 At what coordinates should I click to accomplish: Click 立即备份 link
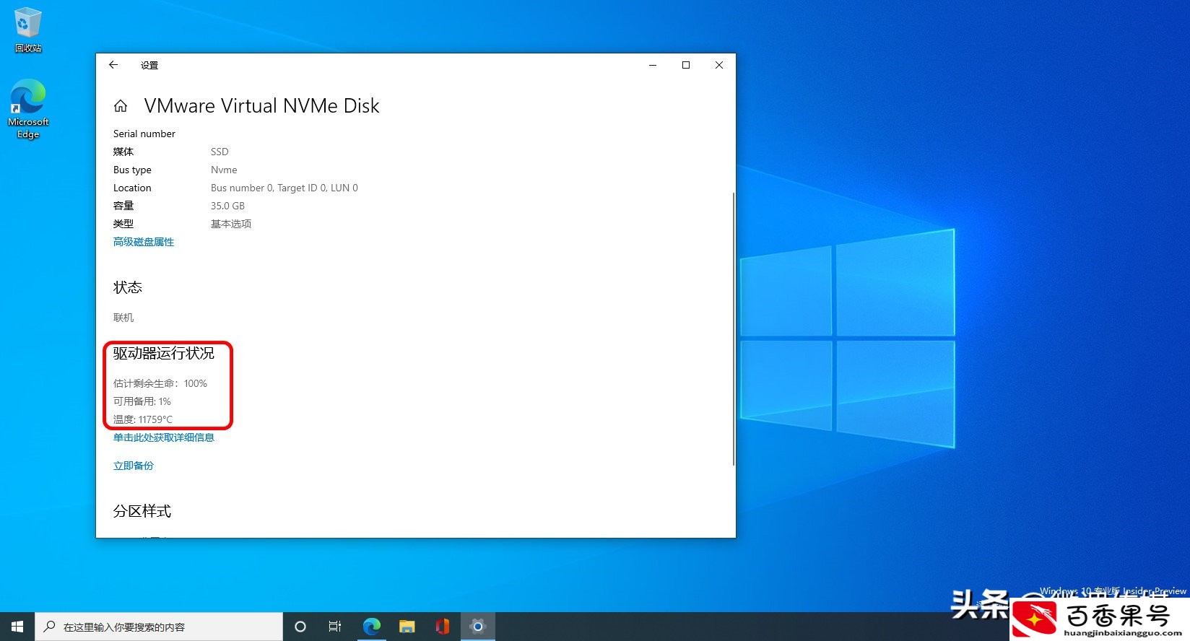coord(134,466)
